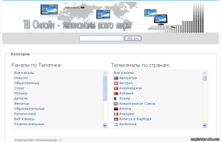Select country Американское Самоа
The image size is (221, 142).
[x=137, y=104]
